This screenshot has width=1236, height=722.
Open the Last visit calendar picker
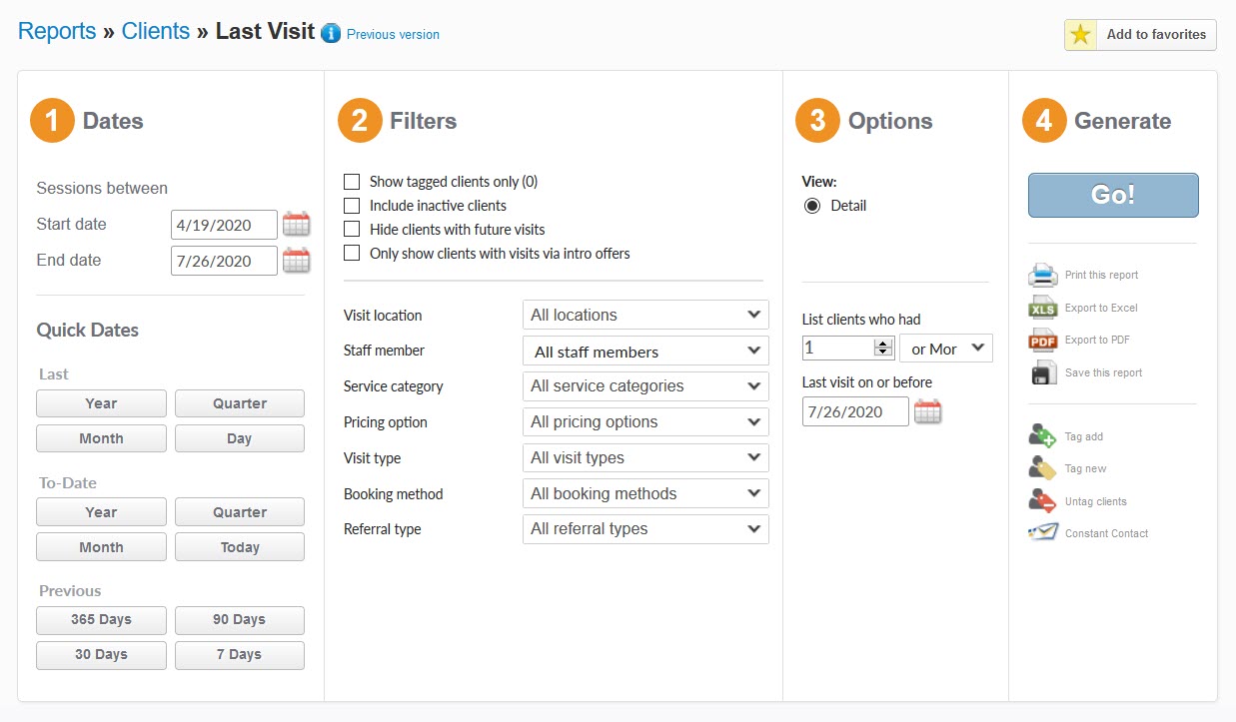click(x=928, y=411)
